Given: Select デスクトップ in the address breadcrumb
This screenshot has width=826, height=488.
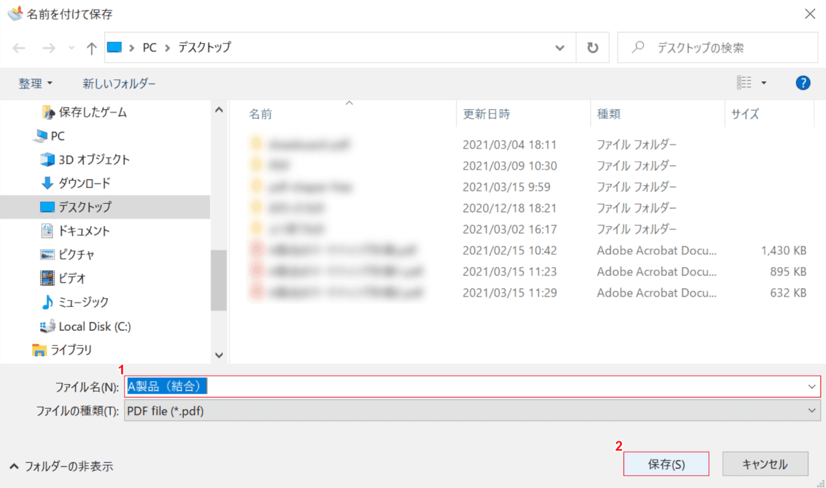Looking at the screenshot, I should [205, 47].
